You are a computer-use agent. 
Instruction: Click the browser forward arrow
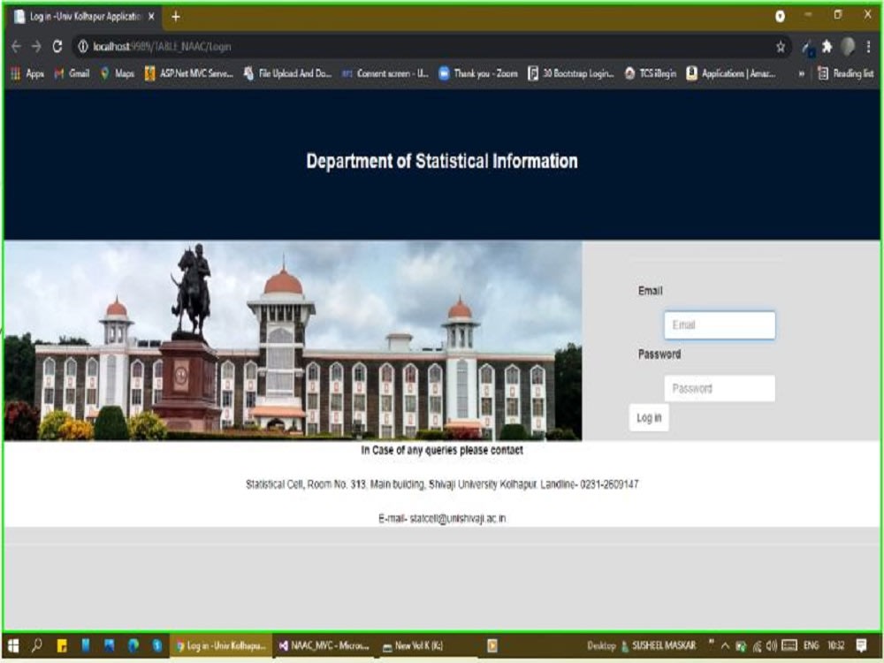click(x=36, y=47)
